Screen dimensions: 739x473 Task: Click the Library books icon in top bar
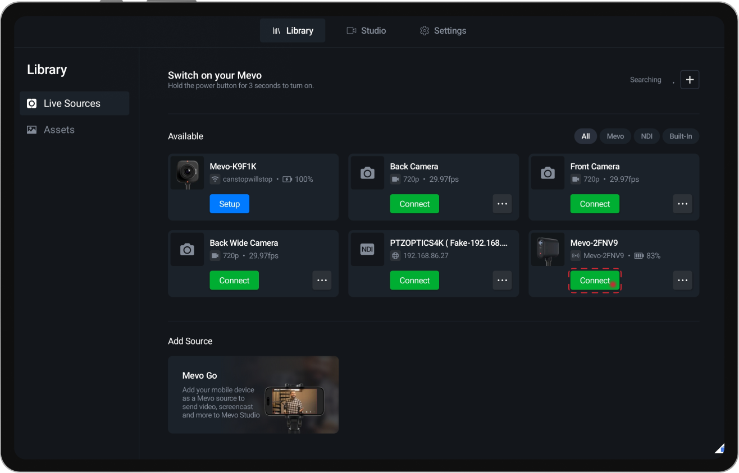pos(277,31)
